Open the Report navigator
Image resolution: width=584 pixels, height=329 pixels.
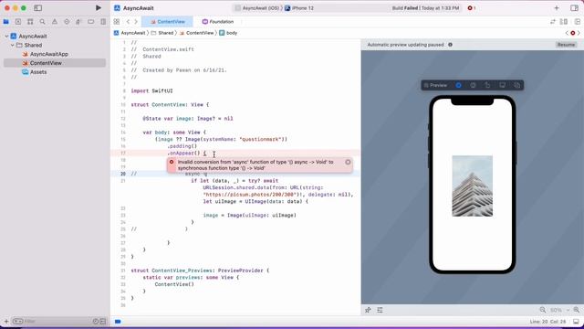click(x=103, y=22)
